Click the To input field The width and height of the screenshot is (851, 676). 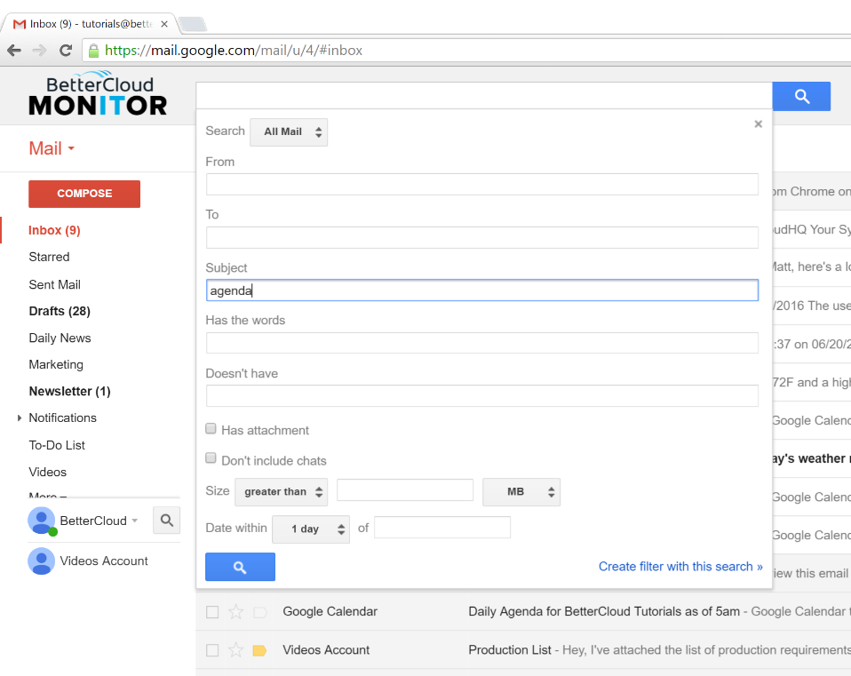pyautogui.click(x=482, y=238)
